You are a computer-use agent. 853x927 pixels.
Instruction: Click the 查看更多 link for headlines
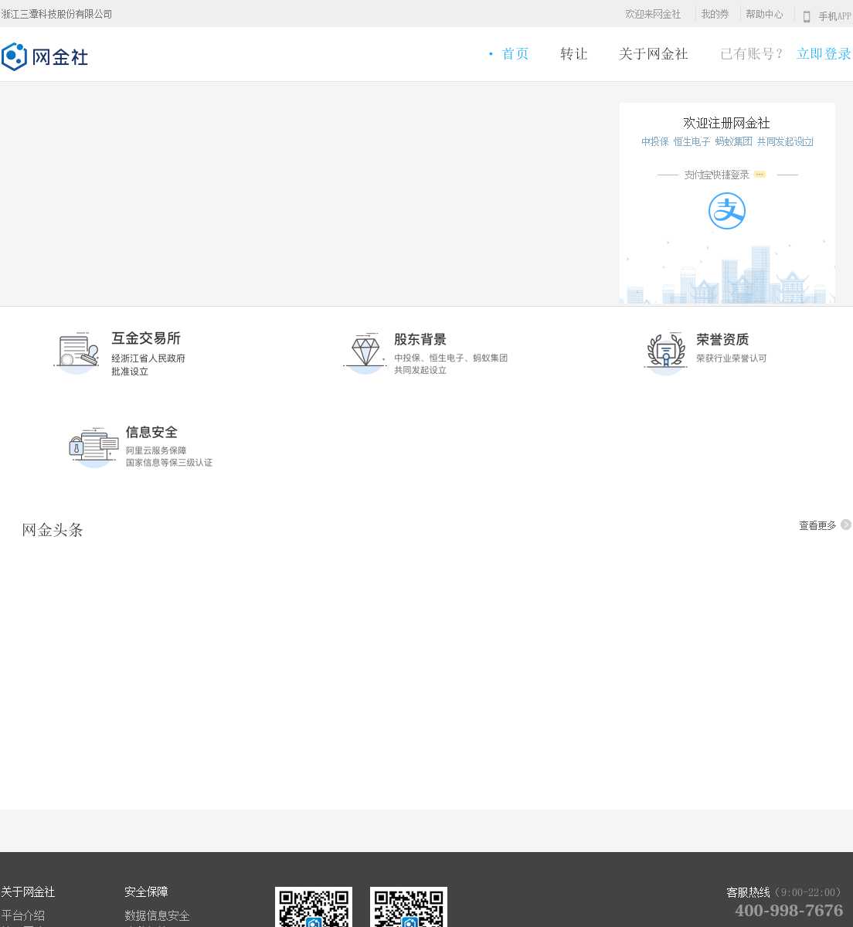[x=817, y=525]
